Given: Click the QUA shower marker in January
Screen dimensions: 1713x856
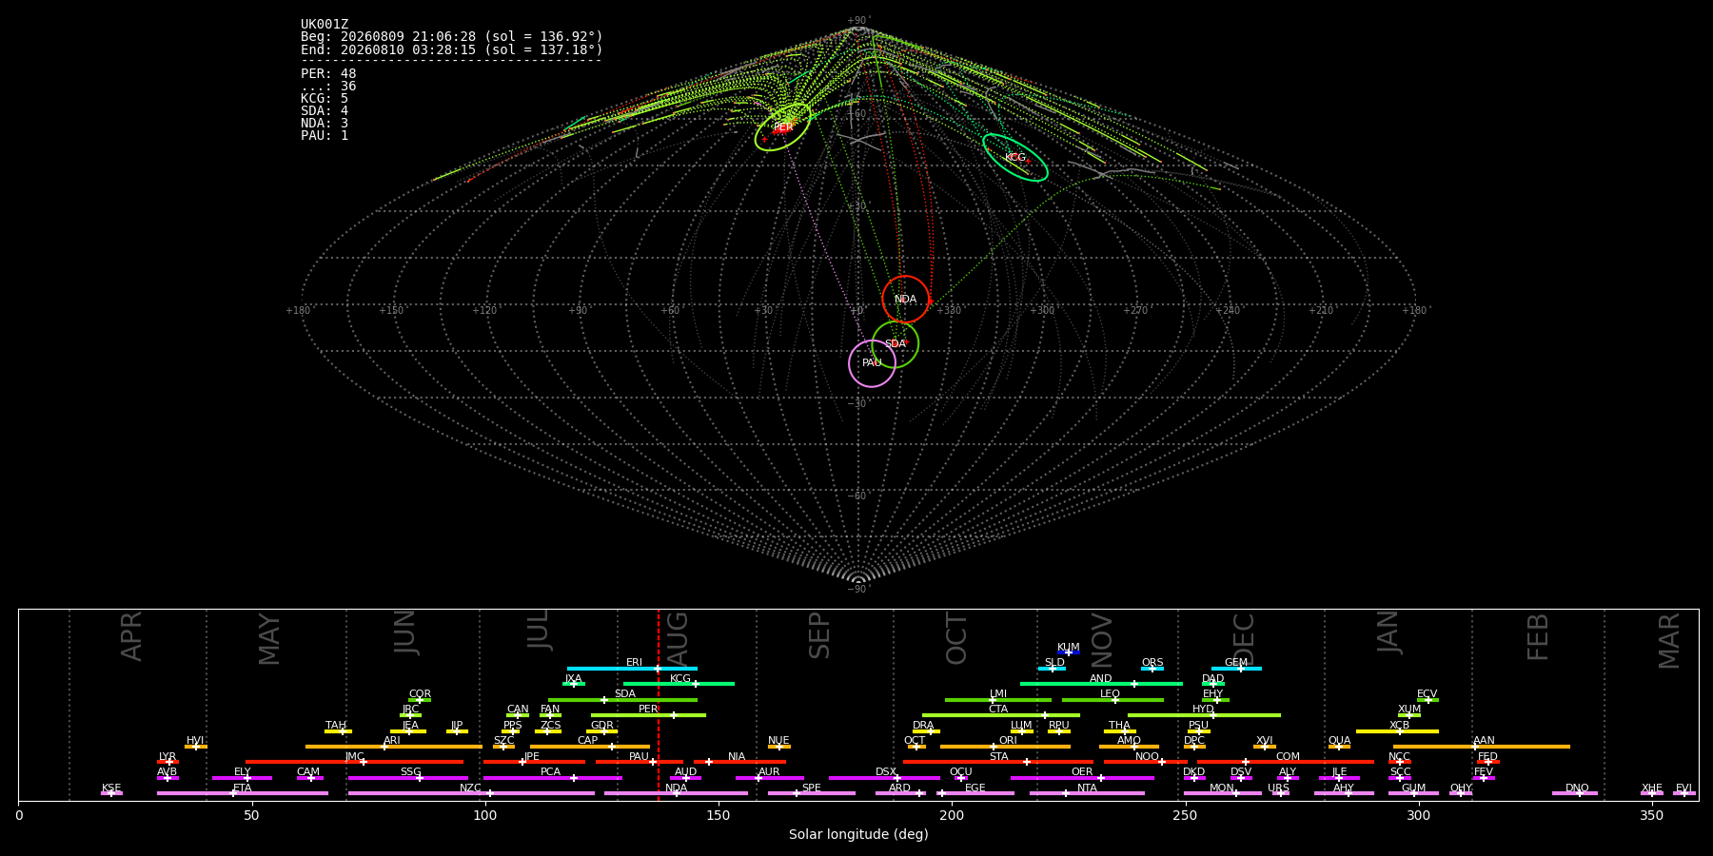Looking at the screenshot, I should (1339, 747).
